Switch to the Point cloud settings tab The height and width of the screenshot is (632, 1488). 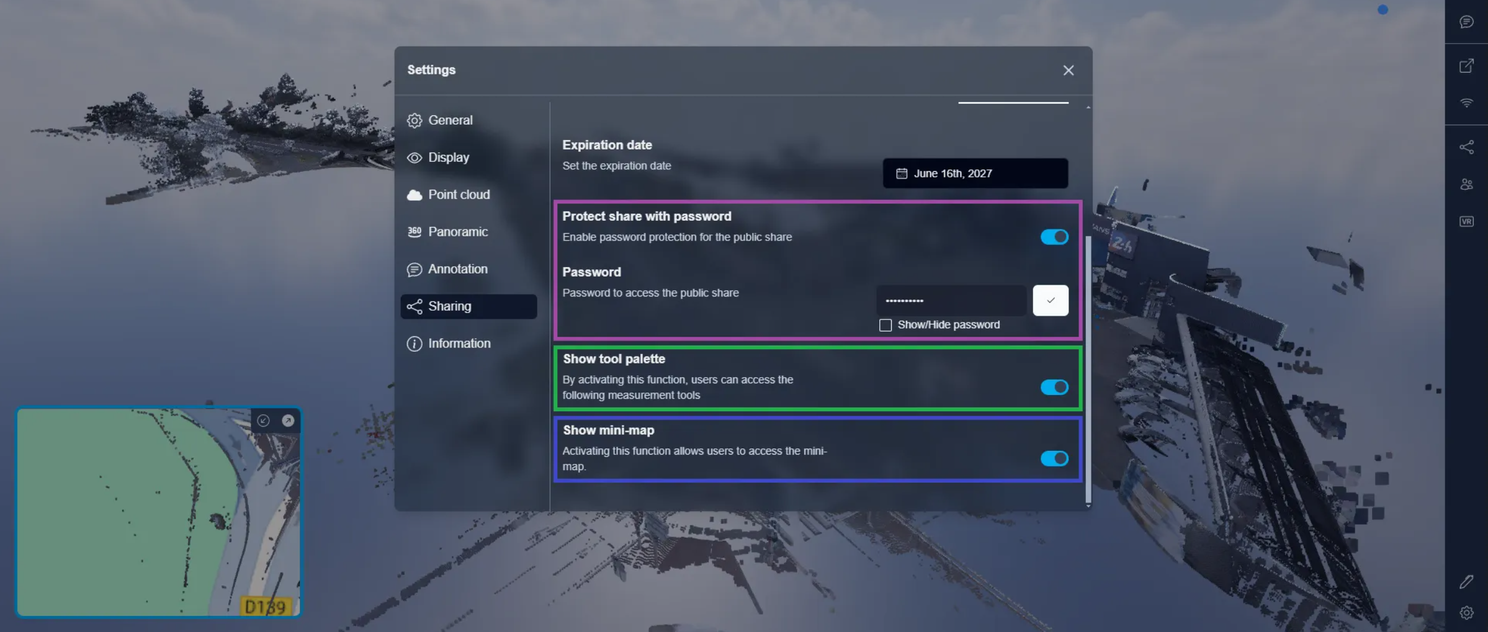pyautogui.click(x=459, y=195)
